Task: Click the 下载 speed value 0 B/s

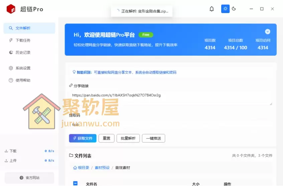Action: pyautogui.click(x=49, y=151)
